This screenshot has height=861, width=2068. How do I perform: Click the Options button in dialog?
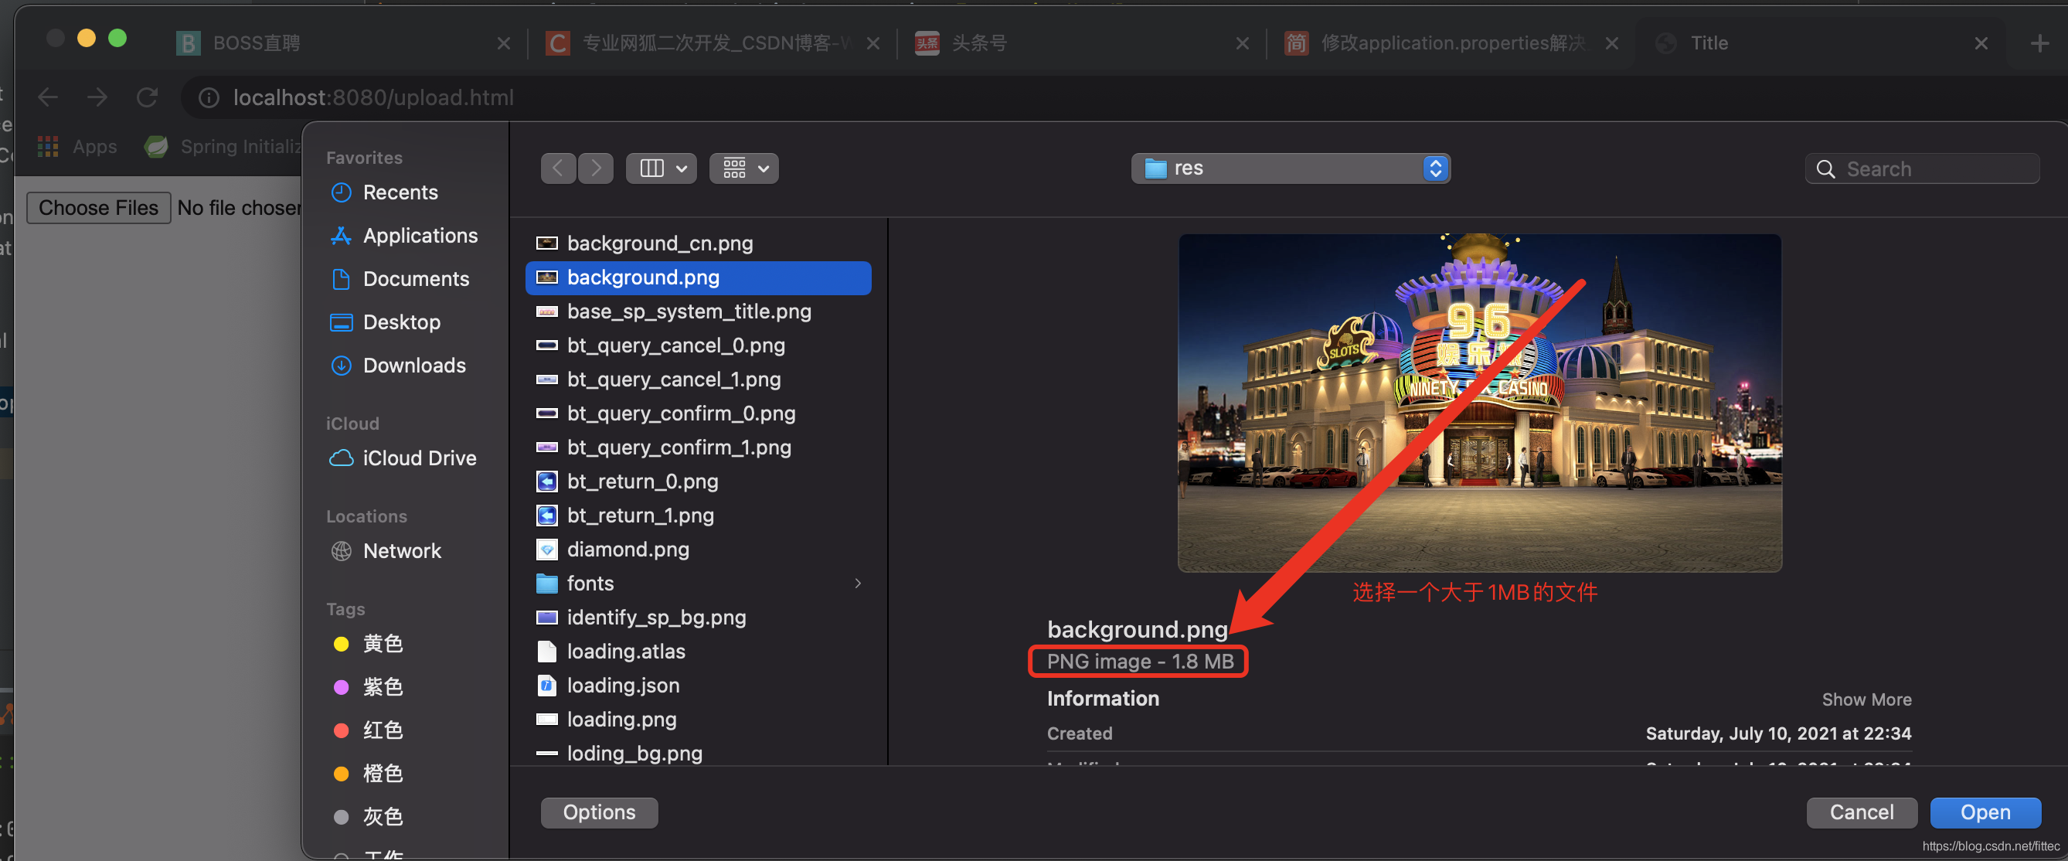point(599,811)
